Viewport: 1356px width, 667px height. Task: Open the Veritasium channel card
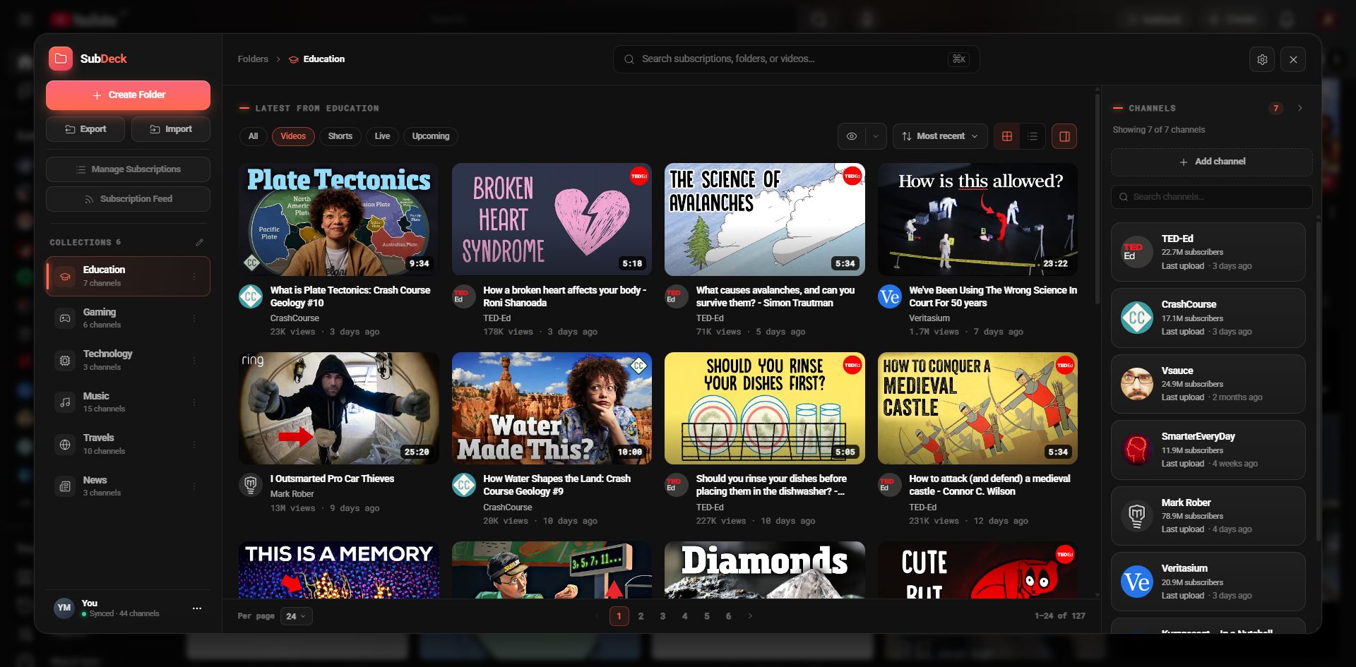tap(1208, 582)
